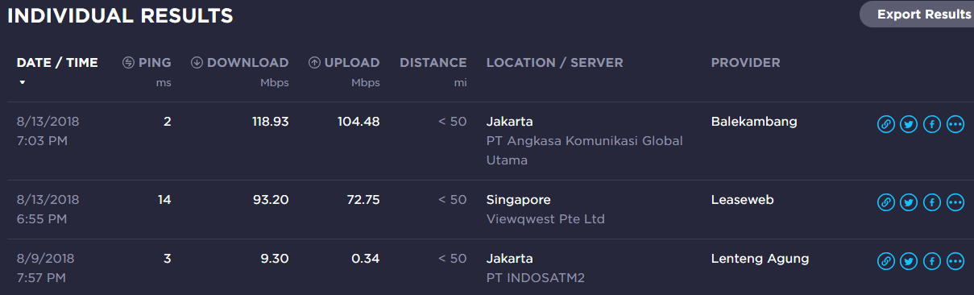Viewport: 974px width, 295px height.
Task: Copy link for Jakarta 7:03 PM result
Action: (x=885, y=124)
